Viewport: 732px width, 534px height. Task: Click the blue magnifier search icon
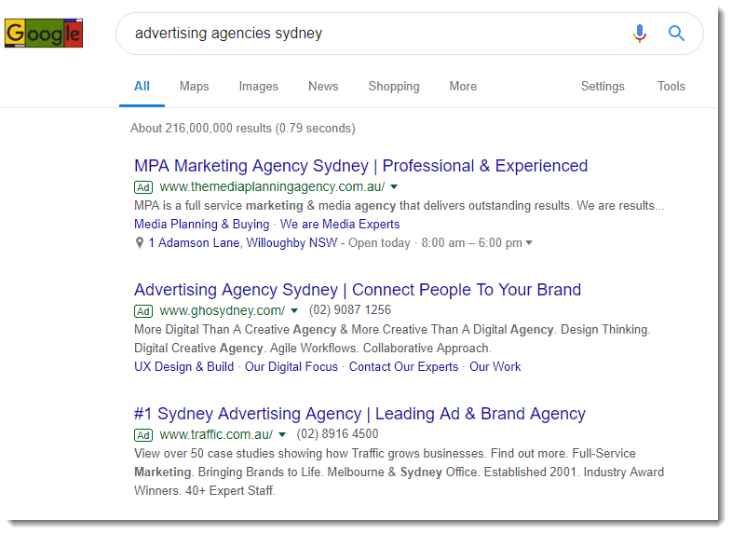pos(676,34)
